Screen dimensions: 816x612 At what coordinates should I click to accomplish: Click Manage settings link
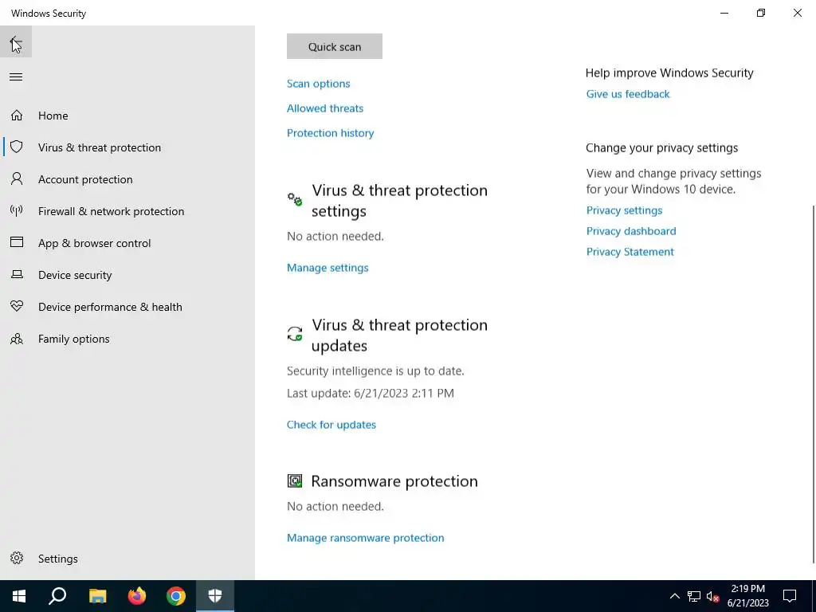pyautogui.click(x=328, y=268)
